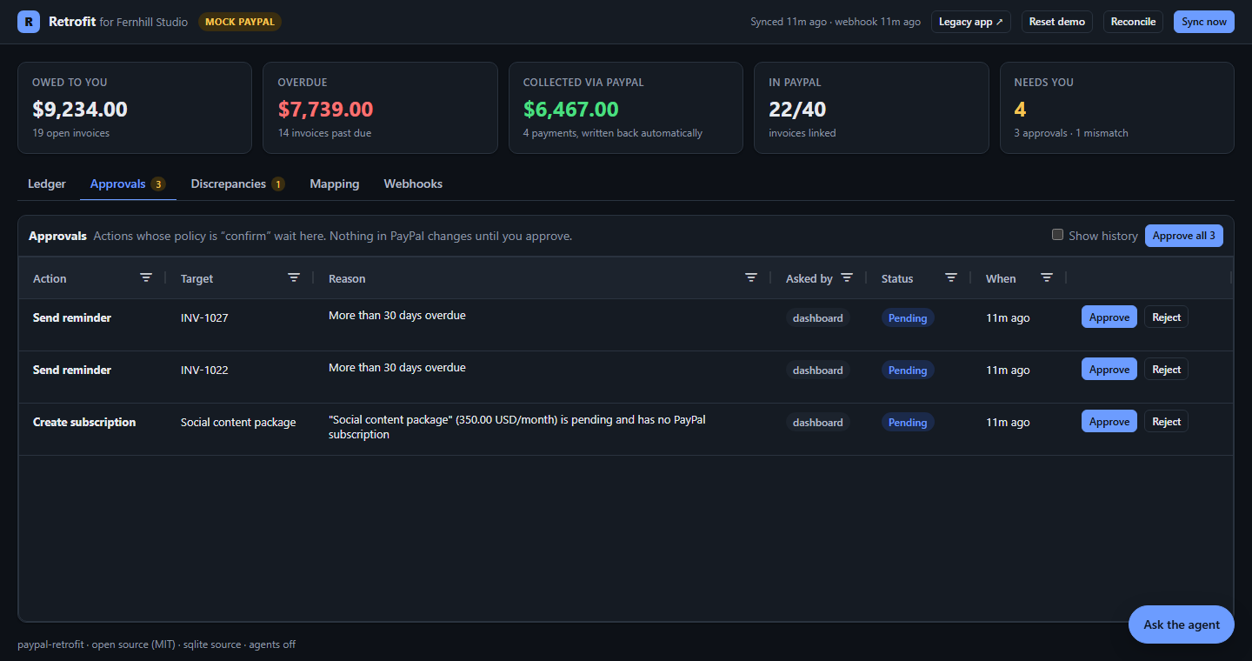This screenshot has width=1252, height=661.
Task: Open the Legacy app link
Action: (x=971, y=22)
